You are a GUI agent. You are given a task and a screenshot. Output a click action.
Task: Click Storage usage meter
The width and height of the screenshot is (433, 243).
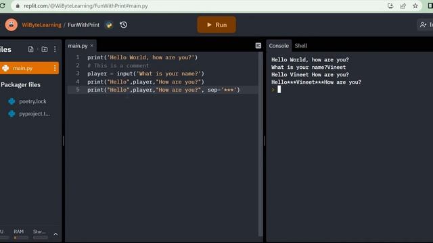pyautogui.click(x=40, y=234)
